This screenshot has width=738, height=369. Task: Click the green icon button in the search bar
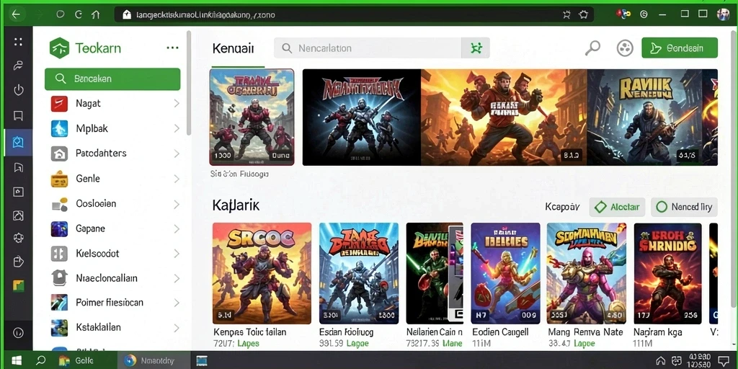click(476, 48)
